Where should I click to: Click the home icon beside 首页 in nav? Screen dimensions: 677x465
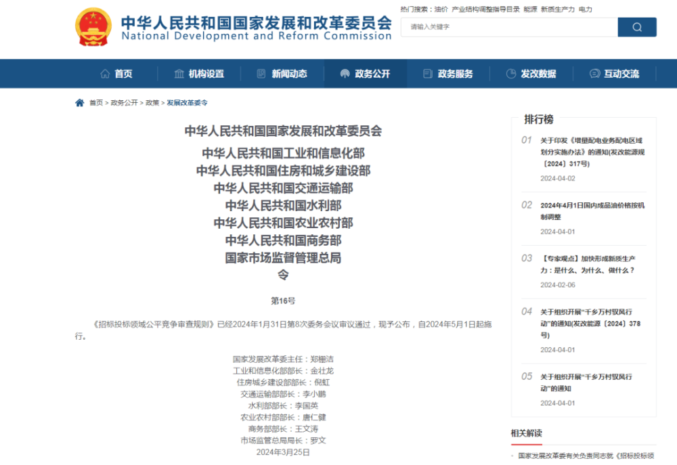[105, 74]
